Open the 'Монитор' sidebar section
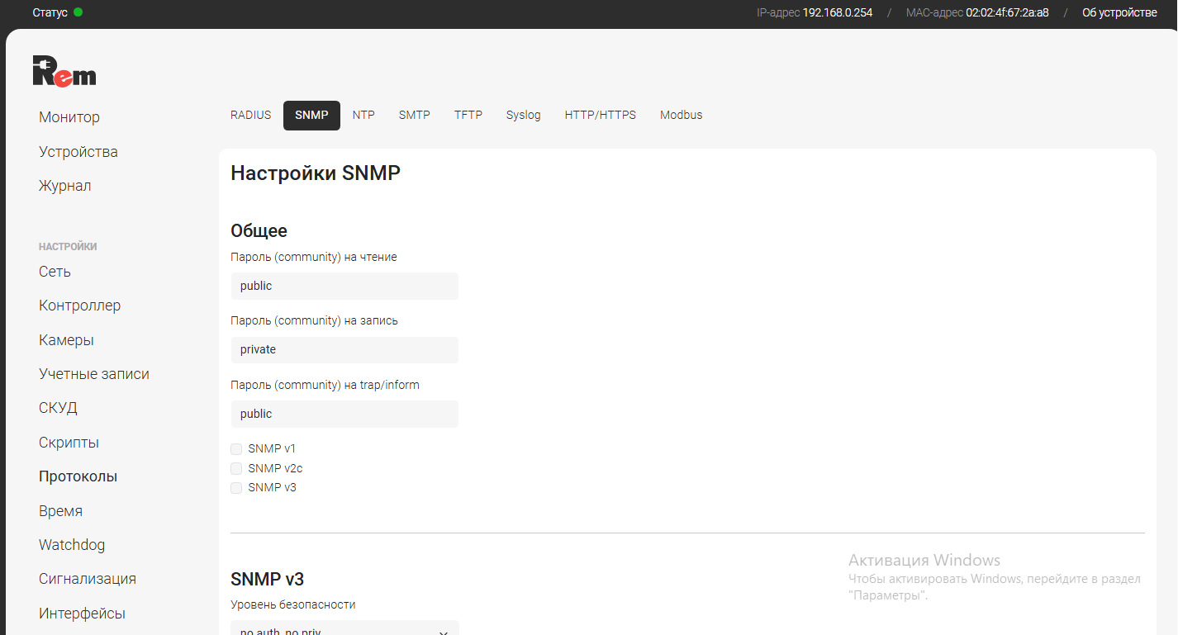This screenshot has height=635, width=1178. click(69, 117)
